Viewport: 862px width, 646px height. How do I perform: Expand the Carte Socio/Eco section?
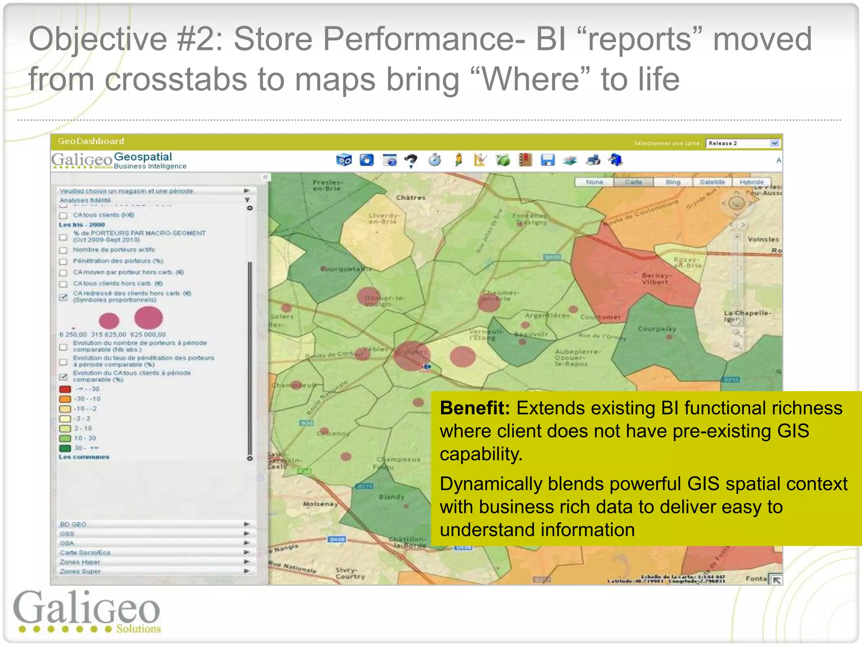click(156, 553)
